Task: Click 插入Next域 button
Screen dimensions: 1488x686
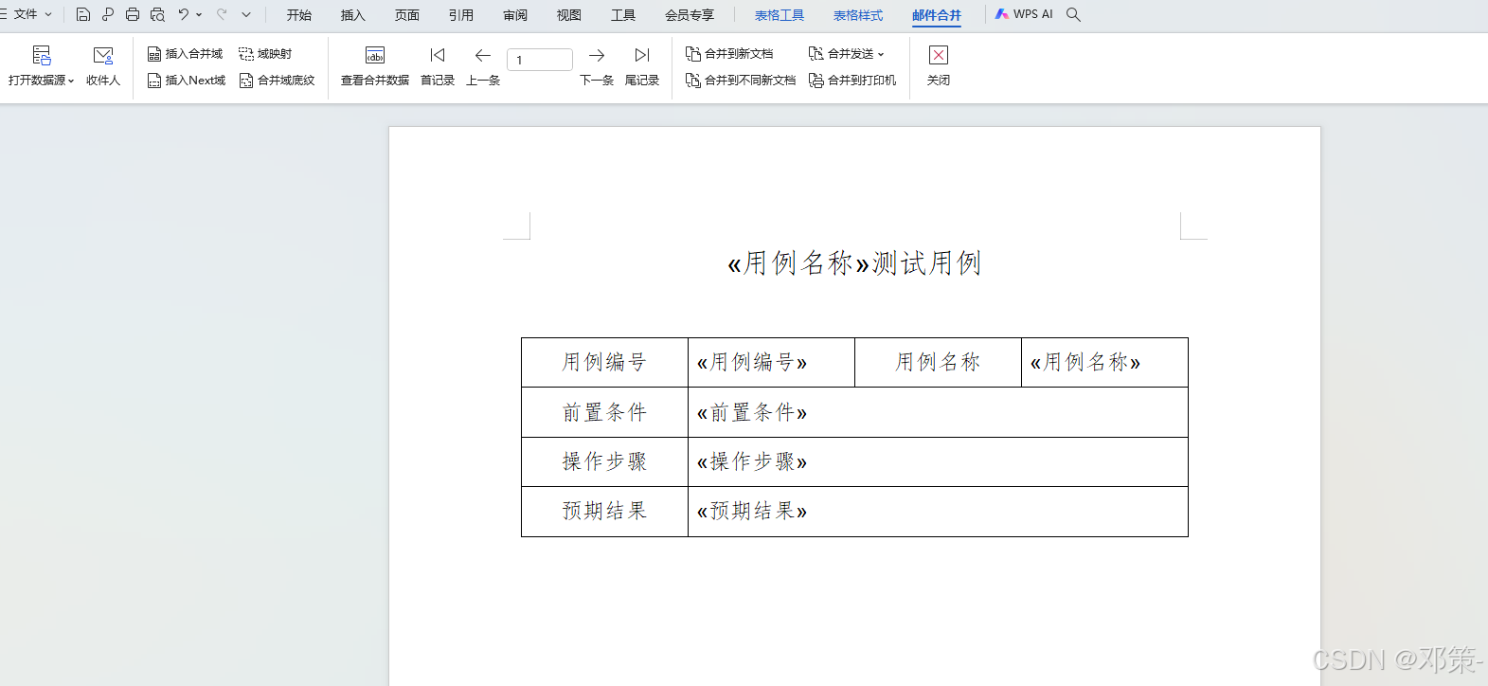Action: coord(187,81)
